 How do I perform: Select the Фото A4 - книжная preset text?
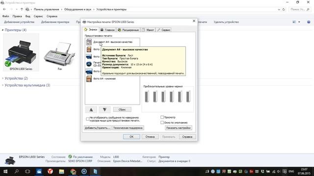click(x=105, y=79)
